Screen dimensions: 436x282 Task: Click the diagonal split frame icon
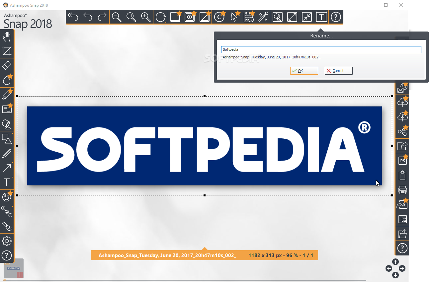(x=205, y=17)
